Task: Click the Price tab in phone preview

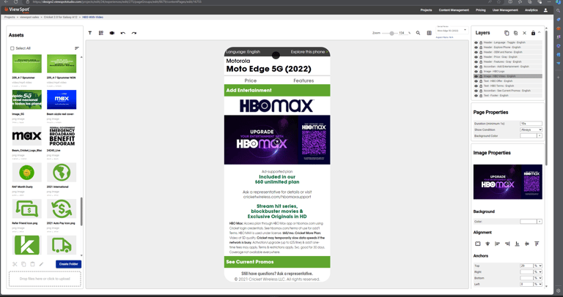Action: 250,80
